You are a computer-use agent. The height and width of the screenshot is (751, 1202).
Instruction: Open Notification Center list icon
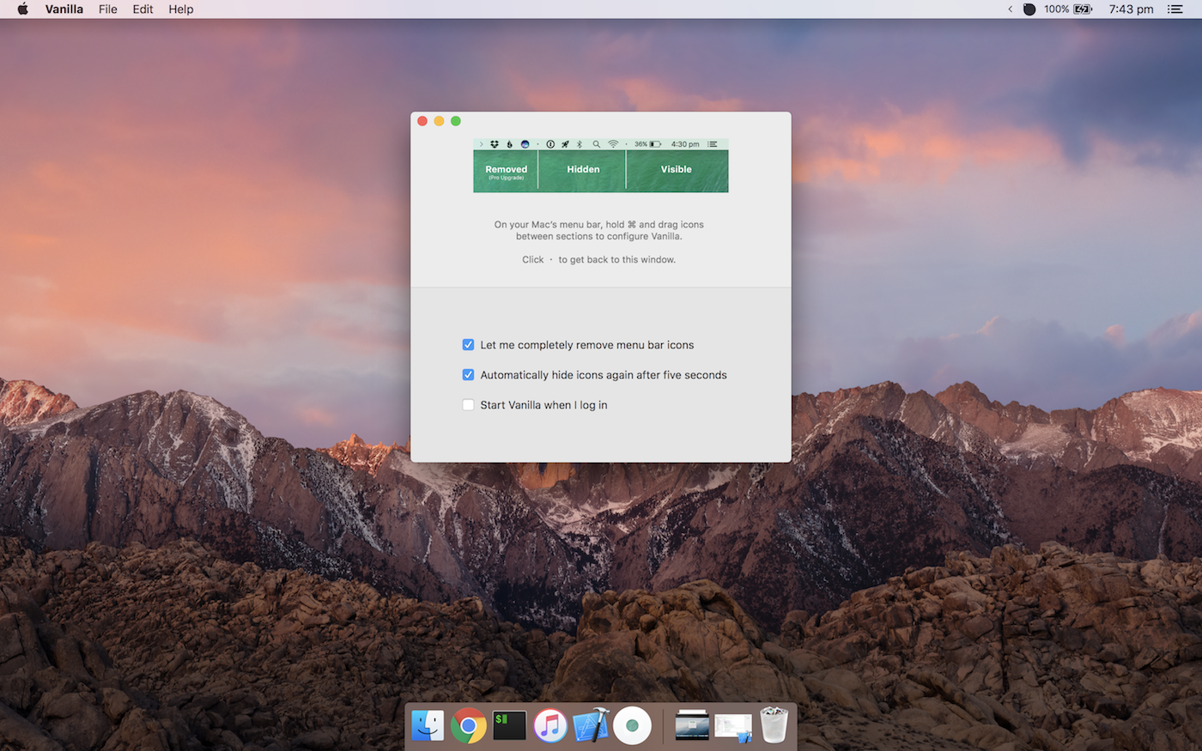click(x=1175, y=9)
